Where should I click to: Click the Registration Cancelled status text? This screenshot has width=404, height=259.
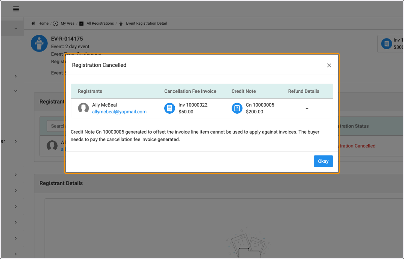click(x=357, y=146)
